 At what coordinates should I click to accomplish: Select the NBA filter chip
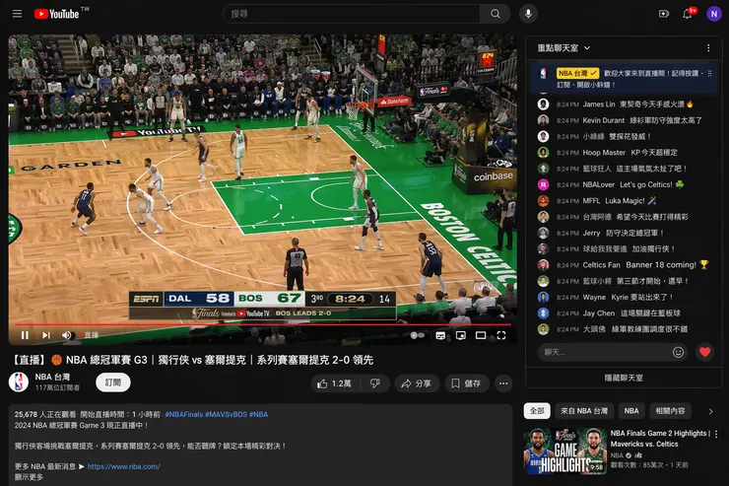(631, 411)
